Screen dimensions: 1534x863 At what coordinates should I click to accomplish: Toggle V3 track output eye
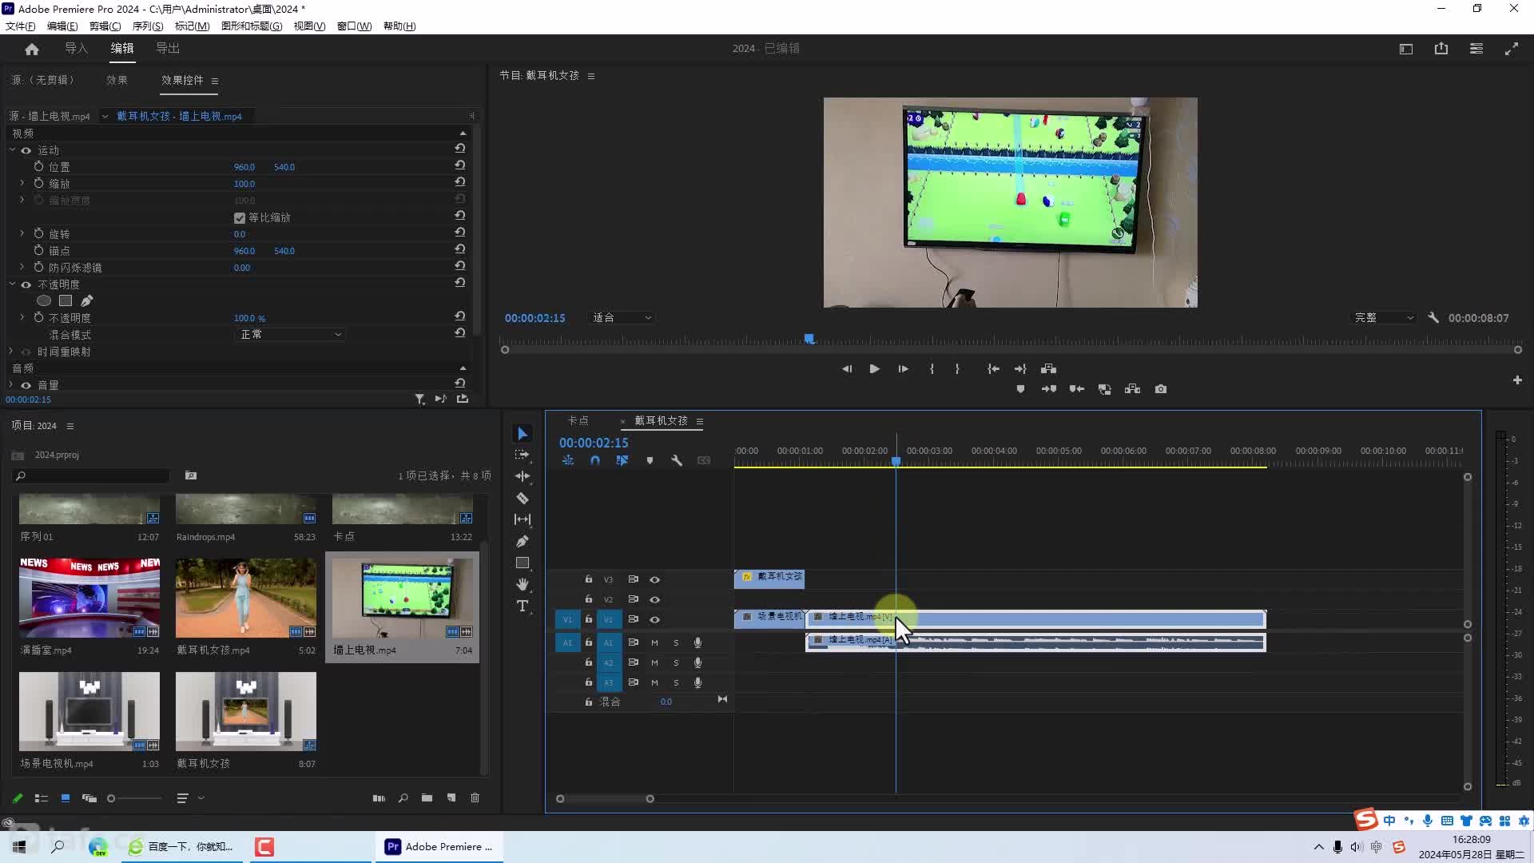[x=654, y=579]
